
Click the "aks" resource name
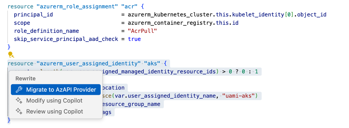point(152,64)
